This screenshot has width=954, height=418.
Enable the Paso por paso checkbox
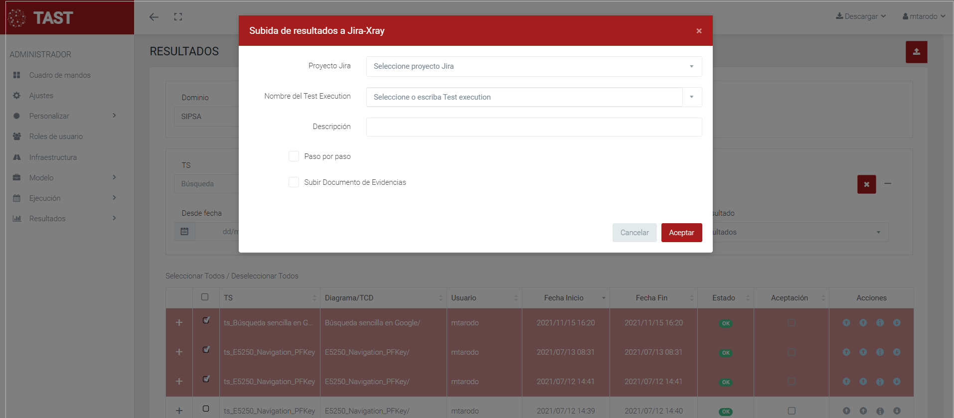tap(294, 156)
